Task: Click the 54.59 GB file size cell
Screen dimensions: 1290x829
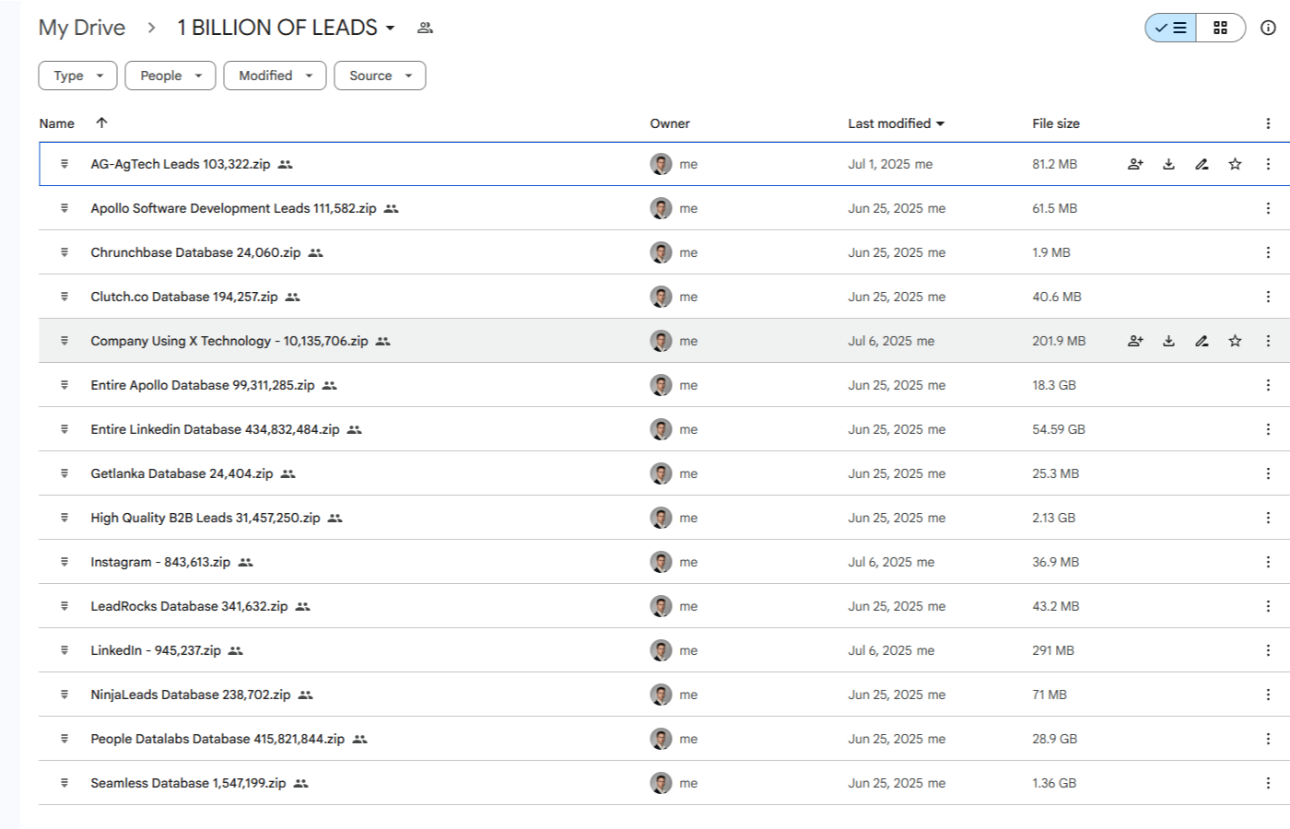Action: (x=1059, y=429)
